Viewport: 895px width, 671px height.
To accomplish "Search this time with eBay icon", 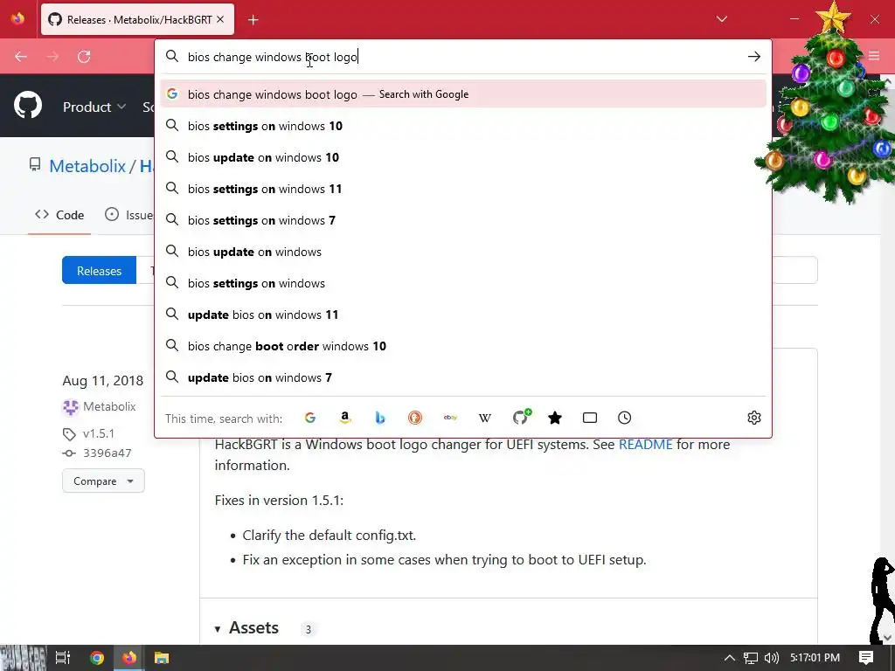I will (x=450, y=418).
